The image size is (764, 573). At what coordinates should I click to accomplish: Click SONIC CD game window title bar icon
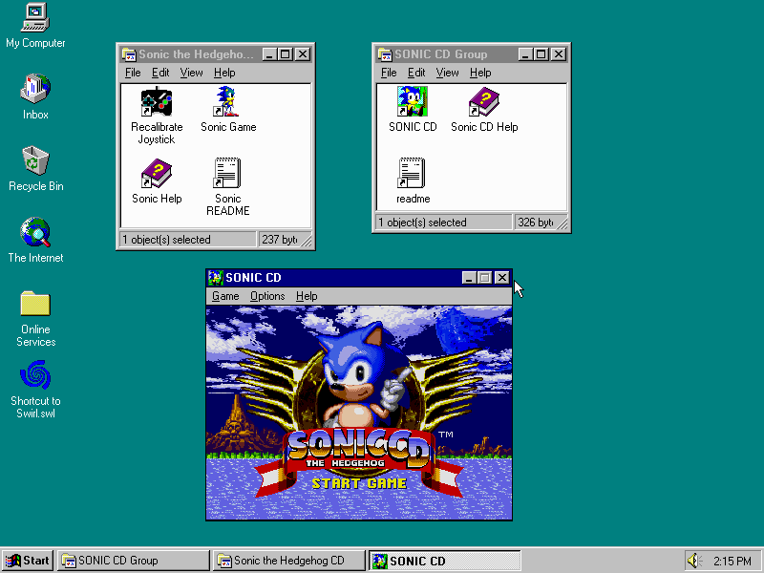(x=216, y=278)
